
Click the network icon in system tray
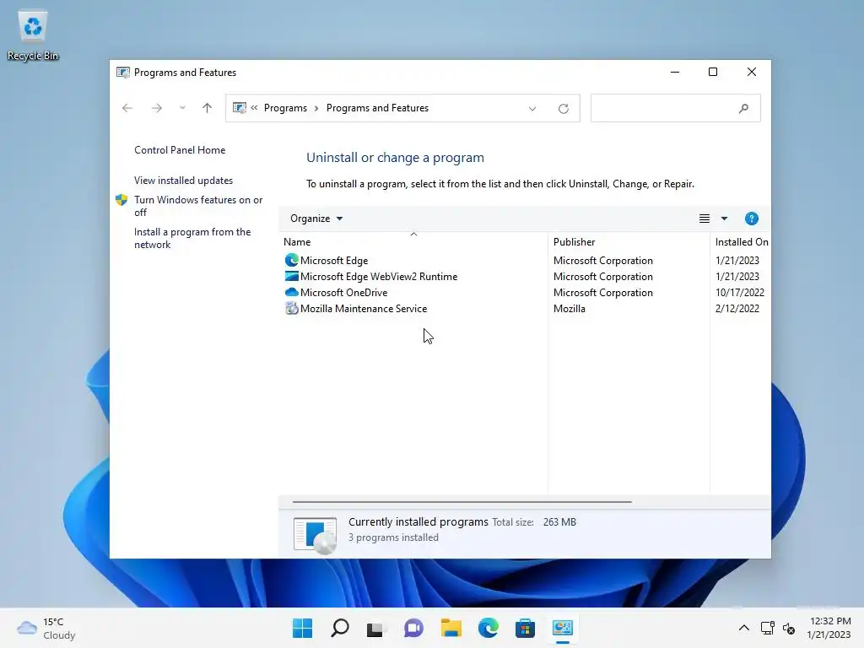pyautogui.click(x=767, y=628)
